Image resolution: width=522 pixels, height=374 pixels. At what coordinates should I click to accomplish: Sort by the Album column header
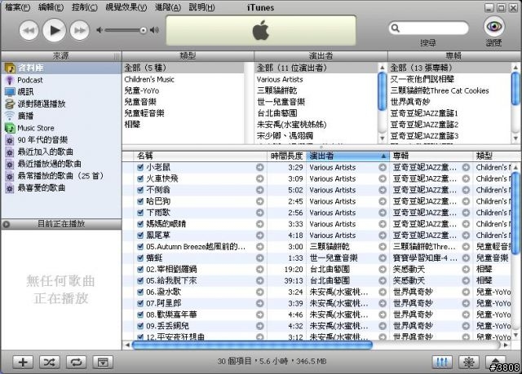pos(431,156)
